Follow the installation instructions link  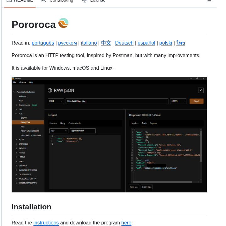(46, 223)
